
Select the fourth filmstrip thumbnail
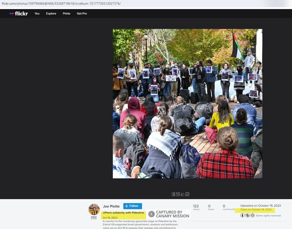click(187, 194)
